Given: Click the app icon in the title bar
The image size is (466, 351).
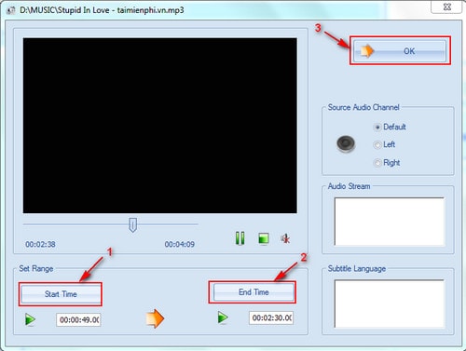Looking at the screenshot, I should coord(11,10).
